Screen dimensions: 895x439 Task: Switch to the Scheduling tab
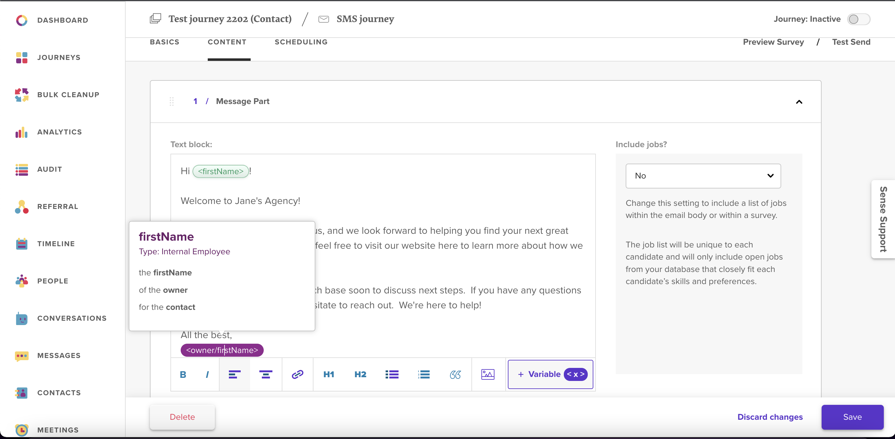click(301, 42)
